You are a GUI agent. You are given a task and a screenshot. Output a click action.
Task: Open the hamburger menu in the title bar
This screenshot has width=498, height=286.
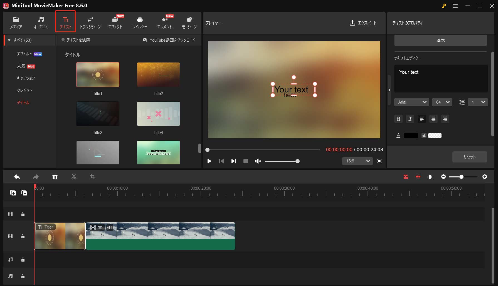click(455, 6)
